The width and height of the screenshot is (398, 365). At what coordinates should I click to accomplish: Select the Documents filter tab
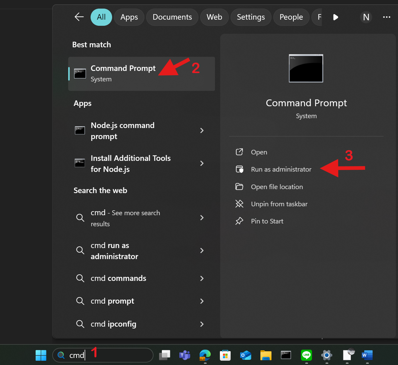[172, 17]
